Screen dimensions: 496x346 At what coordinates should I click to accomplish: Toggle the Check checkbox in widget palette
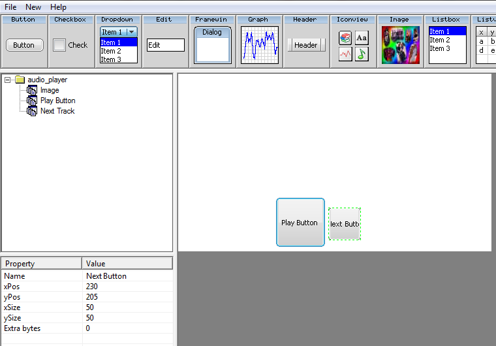click(x=59, y=45)
